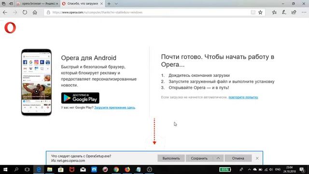Go back with the browser back arrow
Viewport: 309px width, 174px height.
[x=5, y=13]
